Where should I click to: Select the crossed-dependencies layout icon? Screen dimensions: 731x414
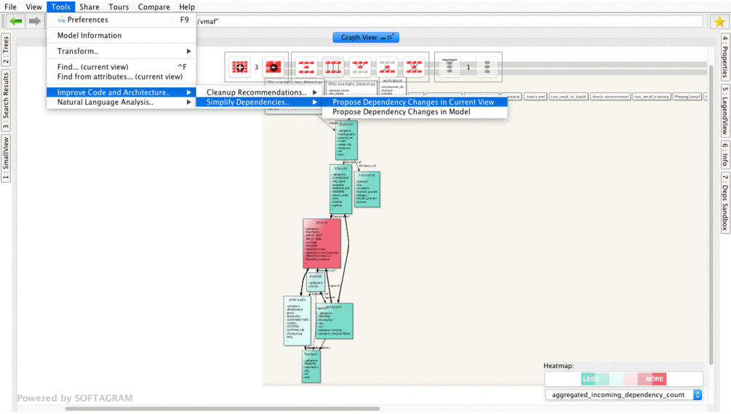pyautogui.click(x=414, y=68)
